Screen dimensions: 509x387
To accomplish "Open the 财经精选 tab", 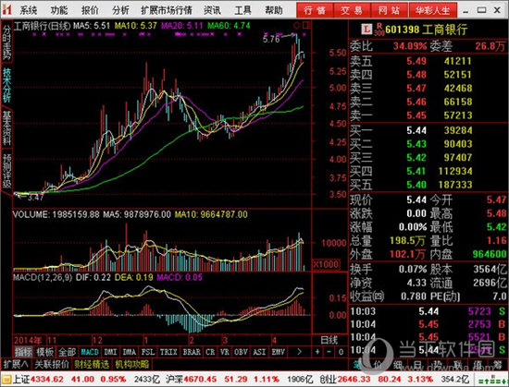I will click(x=92, y=364).
